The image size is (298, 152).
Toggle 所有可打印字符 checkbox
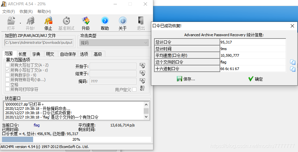pos(7,89)
